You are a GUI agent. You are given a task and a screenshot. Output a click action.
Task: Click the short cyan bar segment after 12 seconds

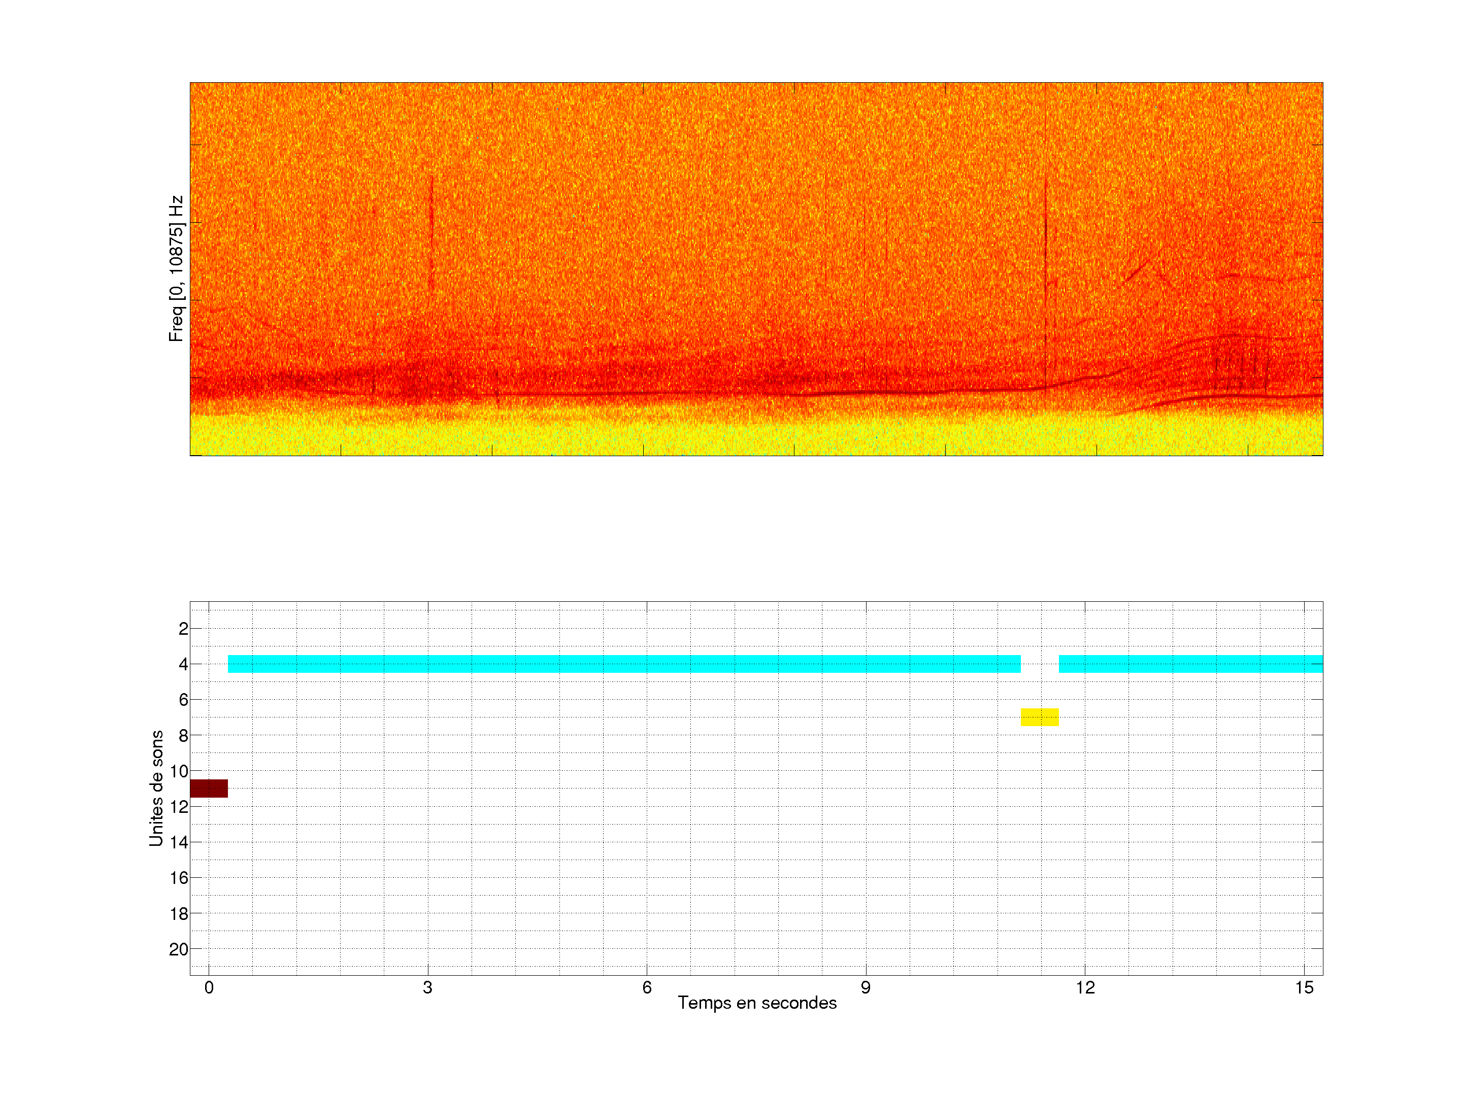click(x=1190, y=663)
